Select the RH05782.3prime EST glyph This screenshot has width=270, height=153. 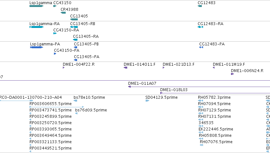click(201, 101)
